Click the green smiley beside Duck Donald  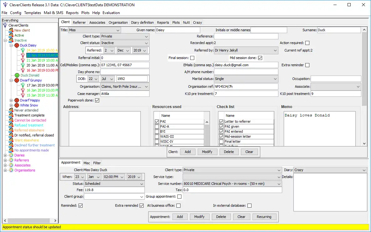pyautogui.click(x=17, y=75)
